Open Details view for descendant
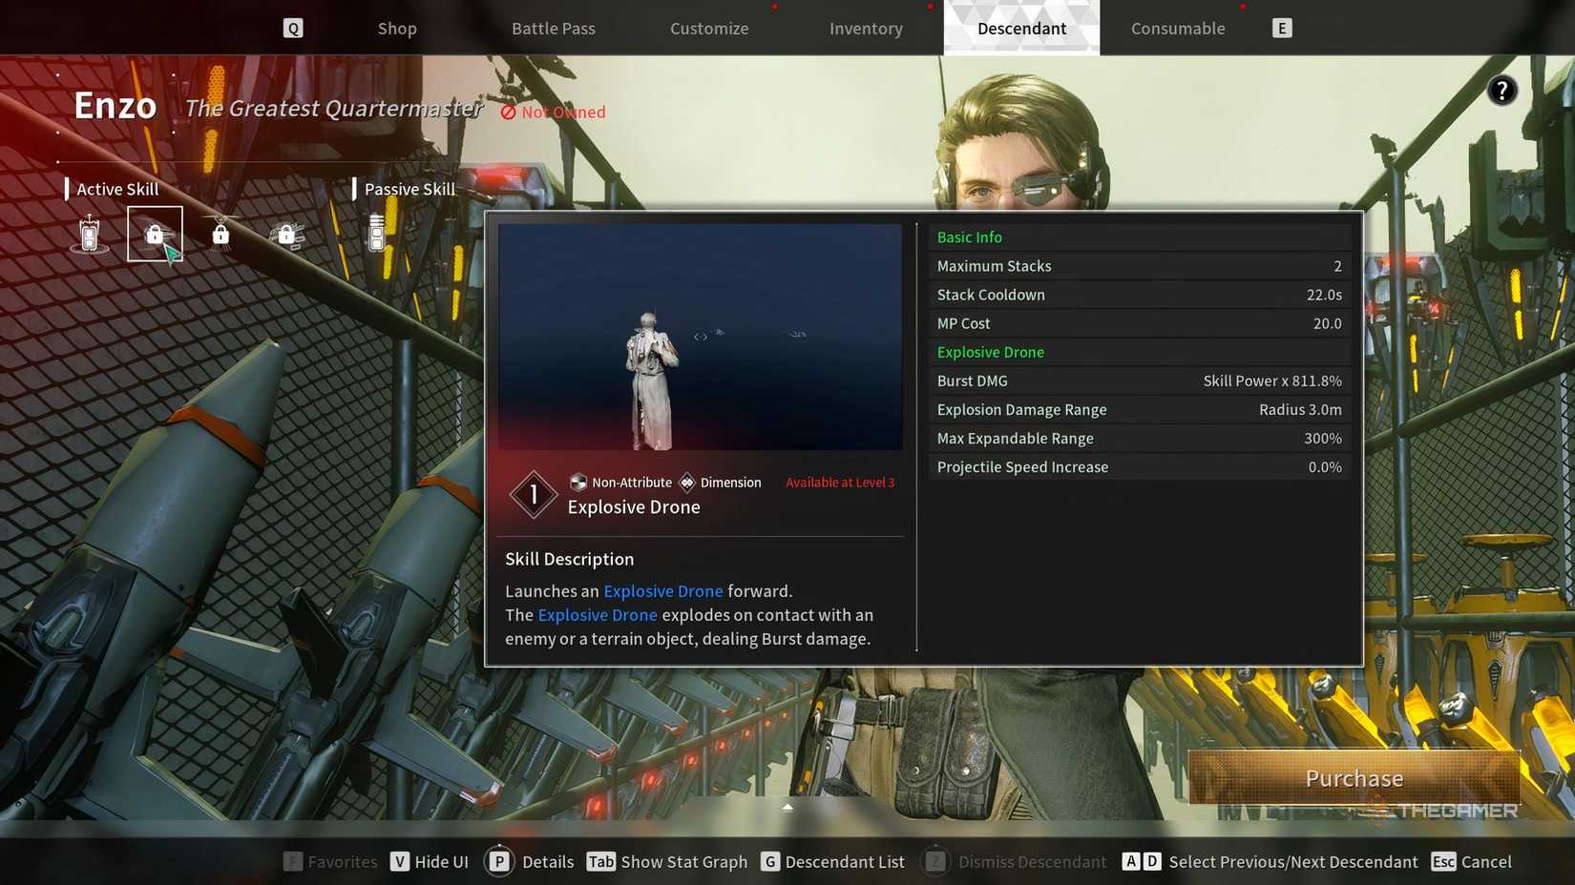This screenshot has width=1575, height=885. click(530, 861)
